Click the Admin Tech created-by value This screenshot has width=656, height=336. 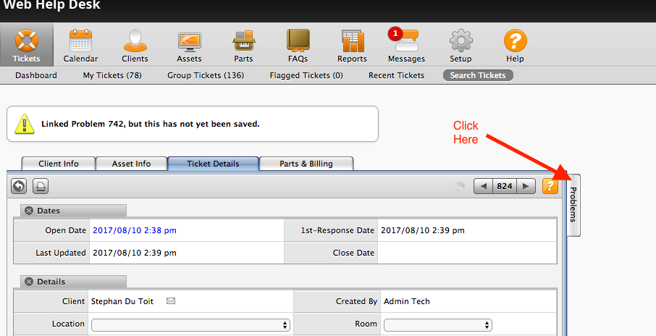[x=407, y=301]
